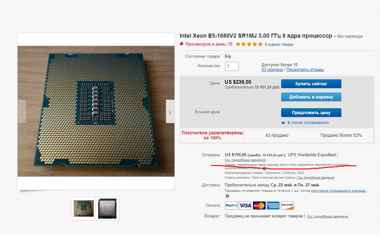Click Купить сейчас button
Screen dimensions: 380x235
(x=311, y=84)
